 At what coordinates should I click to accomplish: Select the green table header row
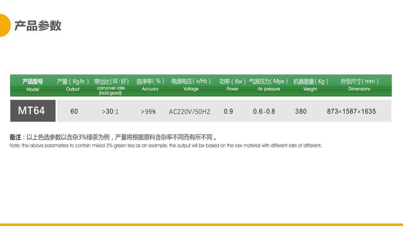(201, 85)
